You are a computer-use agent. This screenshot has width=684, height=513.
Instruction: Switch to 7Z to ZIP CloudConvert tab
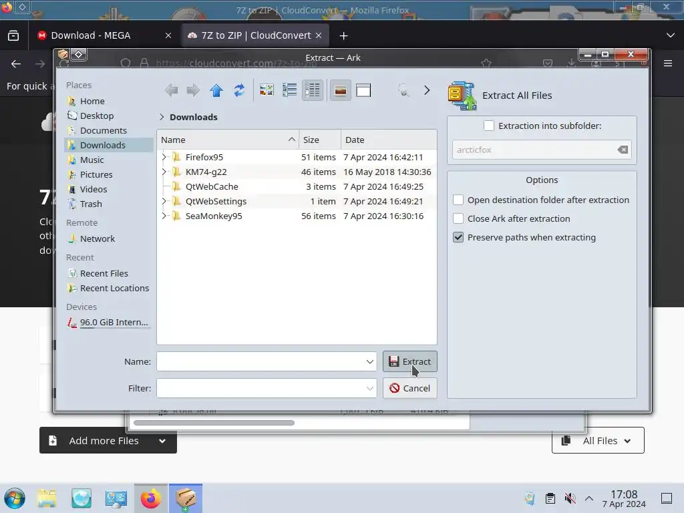click(x=255, y=35)
